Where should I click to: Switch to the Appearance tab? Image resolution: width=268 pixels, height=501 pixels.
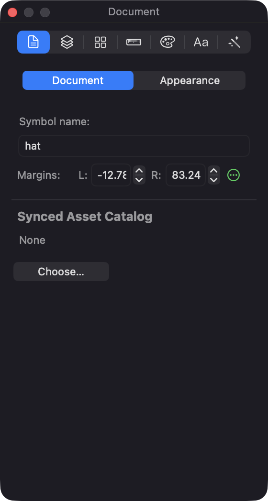click(190, 80)
